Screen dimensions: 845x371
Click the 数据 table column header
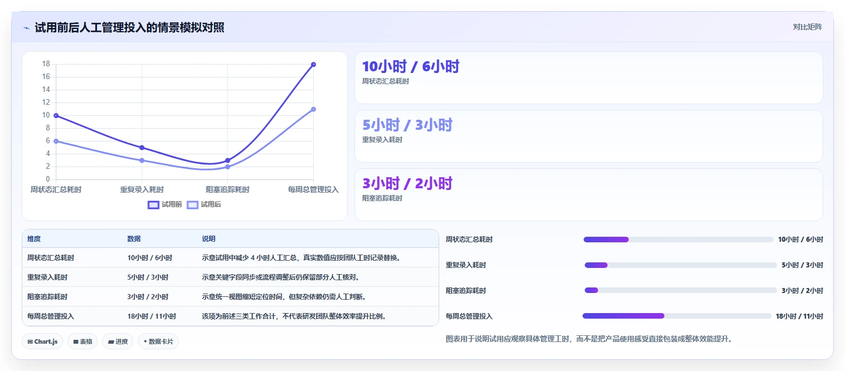coord(134,238)
